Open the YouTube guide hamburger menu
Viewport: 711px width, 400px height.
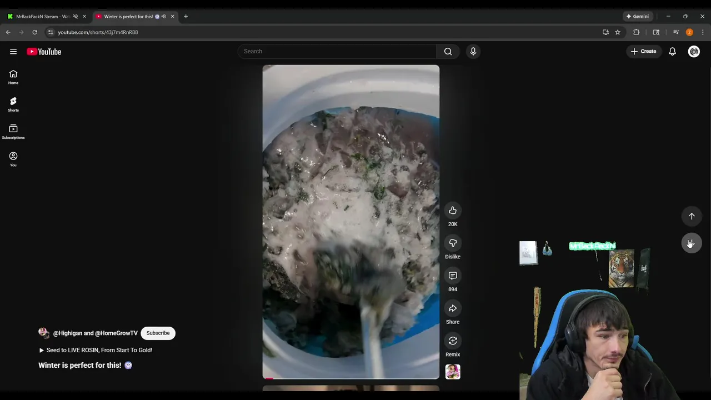point(13,52)
